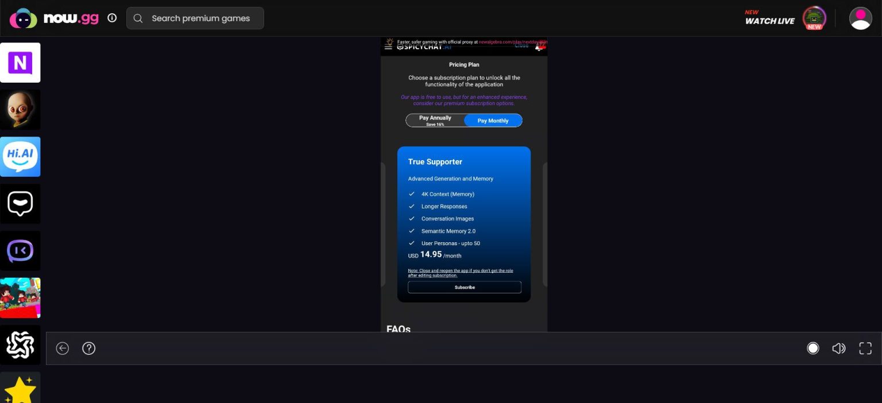Viewport: 882px width, 403px height.
Task: Click the now.gg logo
Action: click(54, 18)
